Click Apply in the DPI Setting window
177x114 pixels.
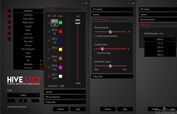pyautogui.click(x=78, y=109)
